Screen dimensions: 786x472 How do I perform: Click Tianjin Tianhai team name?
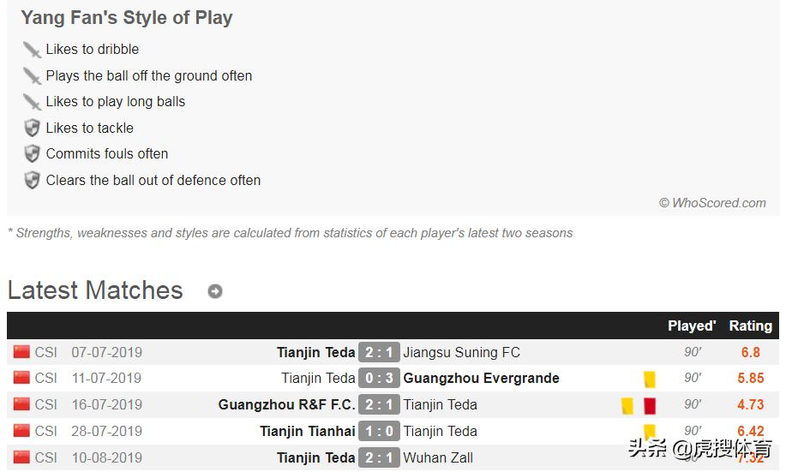pyautogui.click(x=307, y=431)
